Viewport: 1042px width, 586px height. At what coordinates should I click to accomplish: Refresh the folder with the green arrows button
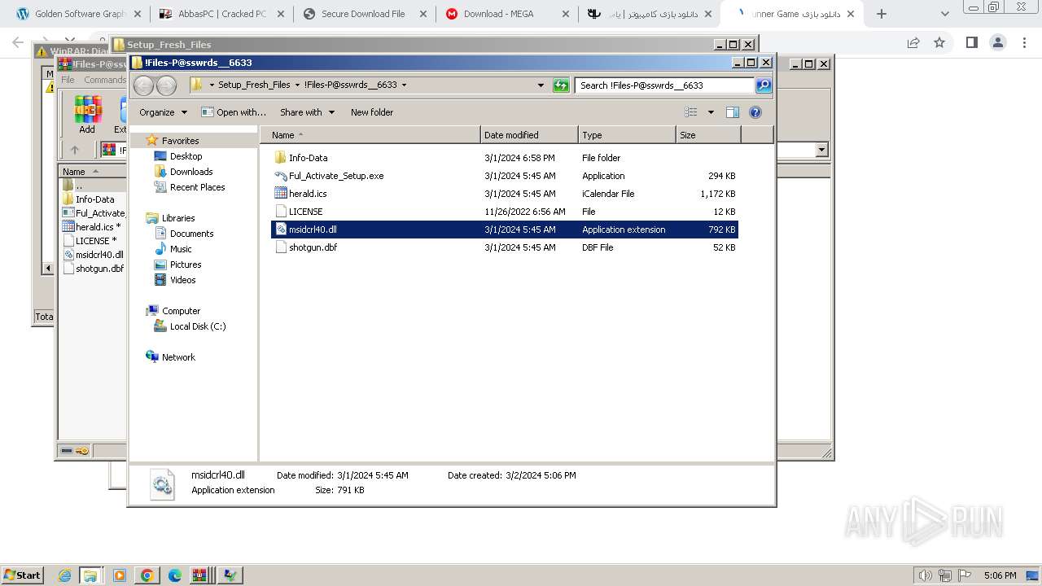(561, 85)
